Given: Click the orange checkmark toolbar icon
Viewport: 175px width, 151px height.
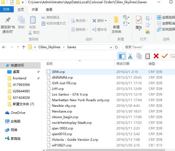Looking at the screenshot, I should point(165,56).
